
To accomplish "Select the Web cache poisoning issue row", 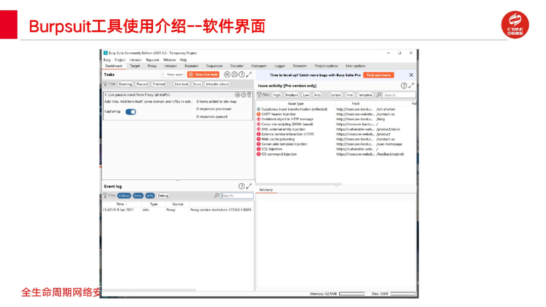I will click(336, 139).
